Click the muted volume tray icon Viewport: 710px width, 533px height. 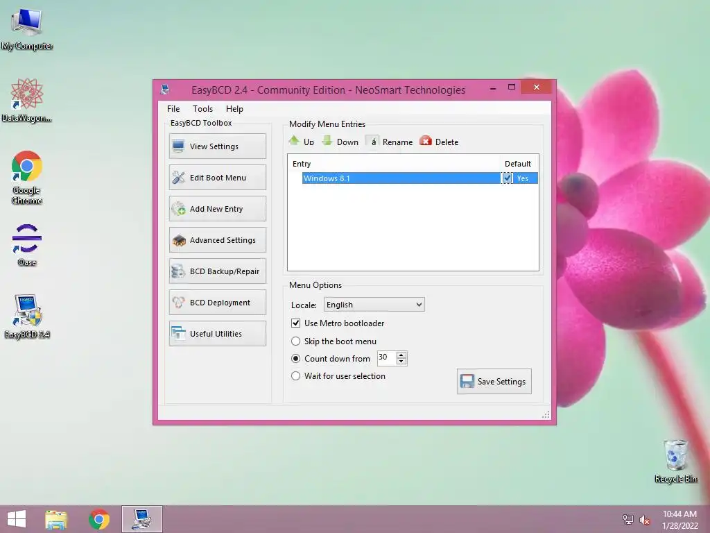[x=644, y=520]
